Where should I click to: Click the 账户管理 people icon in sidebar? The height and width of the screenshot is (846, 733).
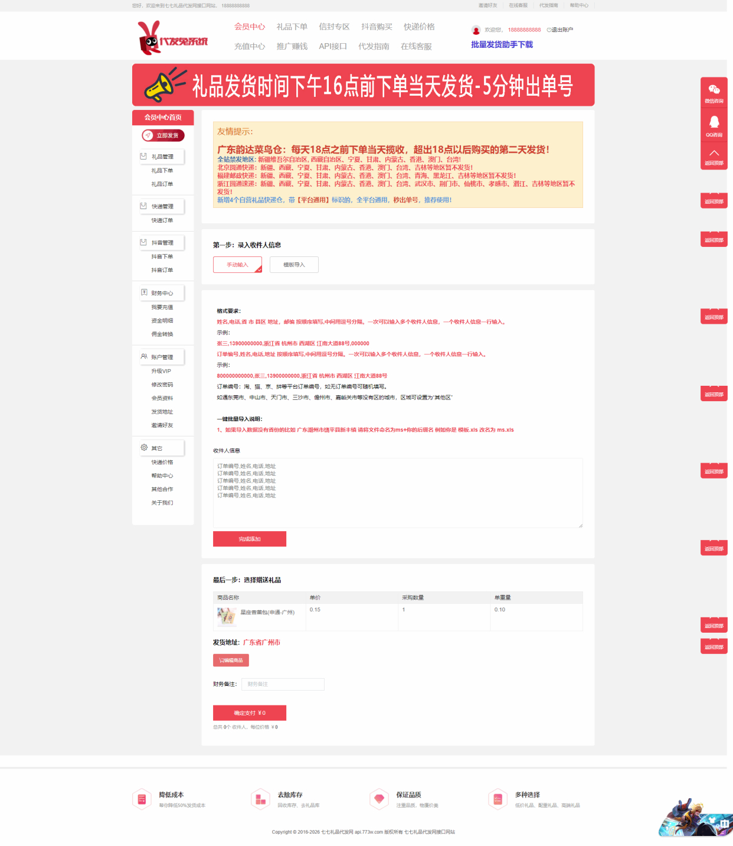point(144,357)
